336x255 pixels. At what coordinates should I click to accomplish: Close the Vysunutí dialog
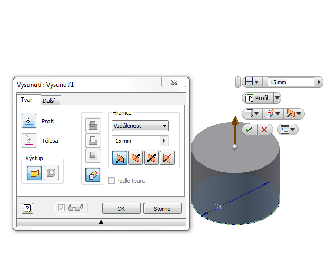click(x=174, y=82)
